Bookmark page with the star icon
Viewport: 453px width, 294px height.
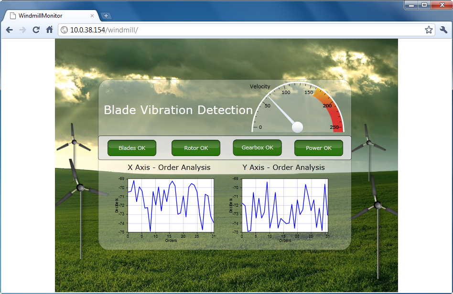(x=429, y=30)
